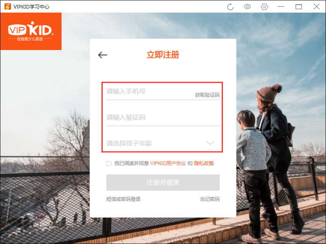The image size is (326, 244).
Task: Click the 请输入手机号 phone input field
Action: [x=143, y=92]
